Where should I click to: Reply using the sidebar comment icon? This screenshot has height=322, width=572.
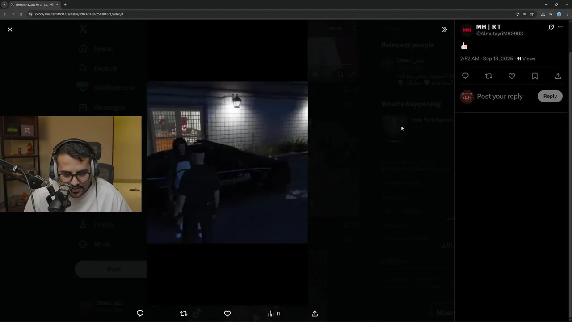coord(465,76)
